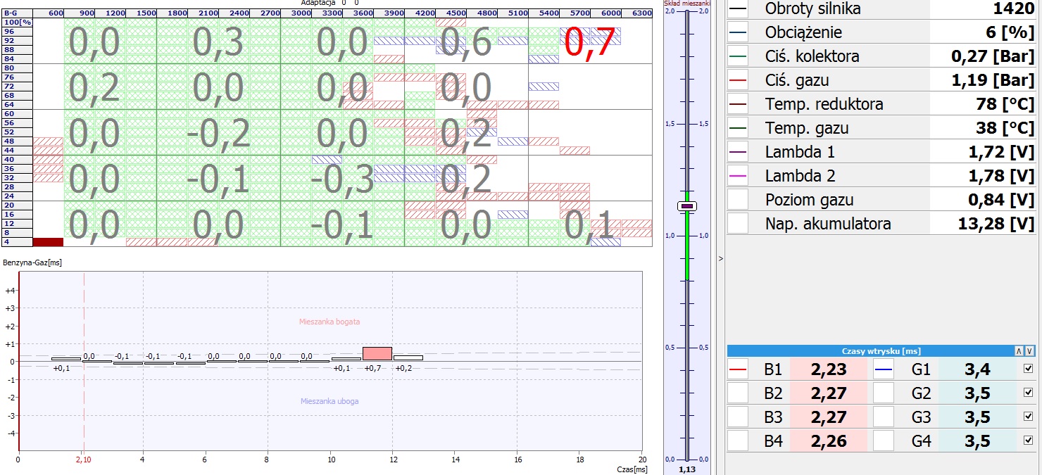This screenshot has width=1042, height=475.
Task: Disable the G4 injector checkbox
Action: coord(1029,441)
